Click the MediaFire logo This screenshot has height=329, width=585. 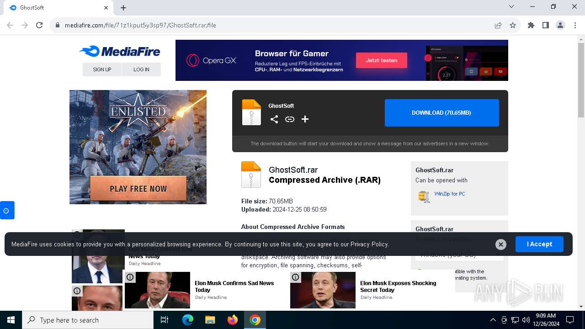pos(120,51)
